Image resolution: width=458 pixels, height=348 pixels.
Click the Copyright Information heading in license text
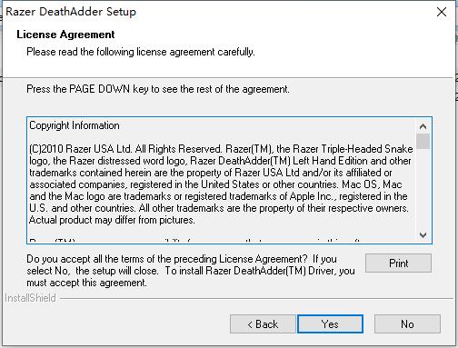[x=75, y=125]
